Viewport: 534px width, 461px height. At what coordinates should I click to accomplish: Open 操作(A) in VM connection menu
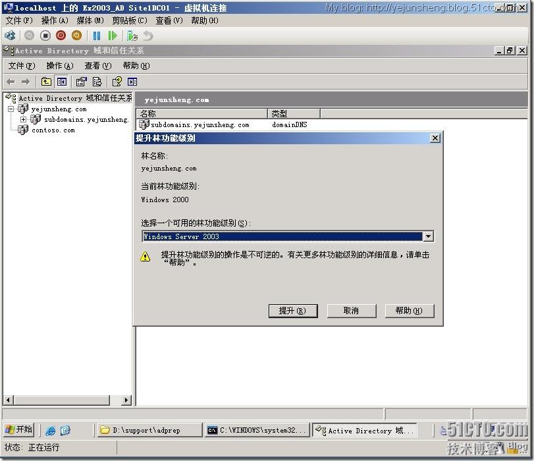coord(55,20)
